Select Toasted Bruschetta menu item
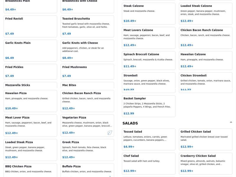The width and height of the screenshot is (236, 177). pos(87,26)
